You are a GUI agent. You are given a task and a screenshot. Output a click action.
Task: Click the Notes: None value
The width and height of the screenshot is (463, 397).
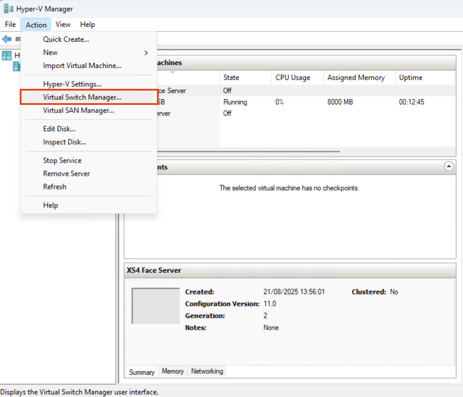pos(271,328)
